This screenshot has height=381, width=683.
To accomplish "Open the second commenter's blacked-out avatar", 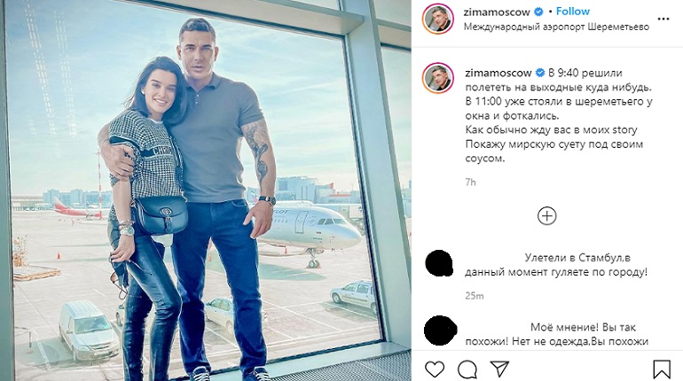I will pos(440,330).
